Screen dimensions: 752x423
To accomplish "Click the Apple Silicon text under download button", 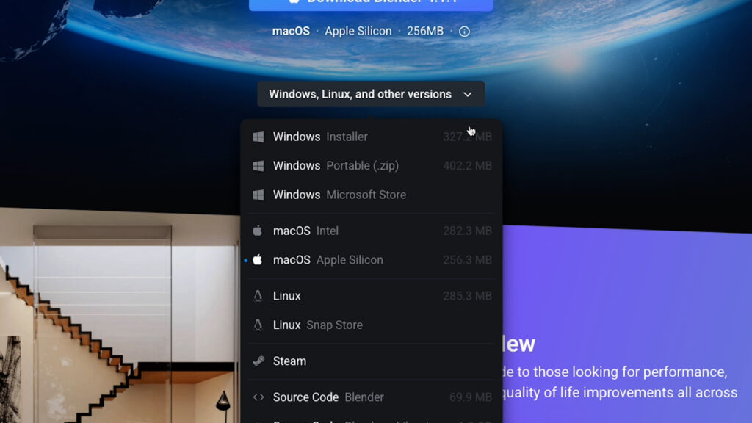I will tap(358, 31).
